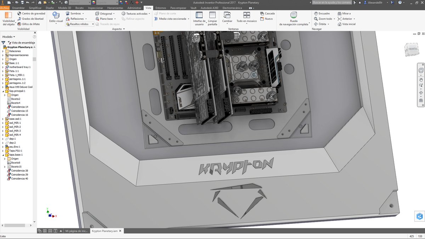Select the Órbita tool
The height and width of the screenshot is (239, 425).
[322, 24]
